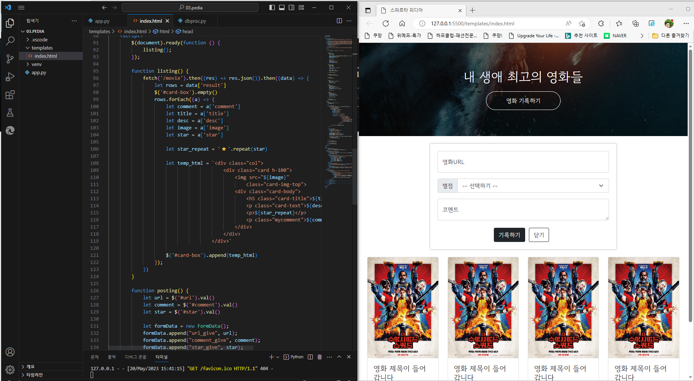
Task: Reload the page in Edge browser
Action: (386, 23)
